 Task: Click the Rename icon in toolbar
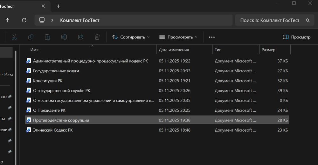tap(64, 37)
